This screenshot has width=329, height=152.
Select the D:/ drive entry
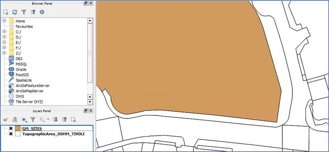tap(19, 37)
